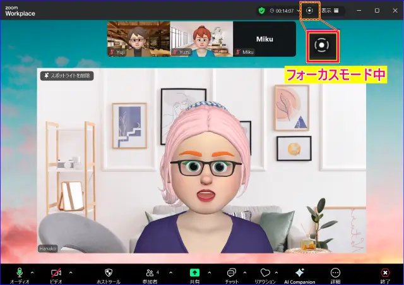
Task: Open リアクション heart reactions
Action: [265, 272]
